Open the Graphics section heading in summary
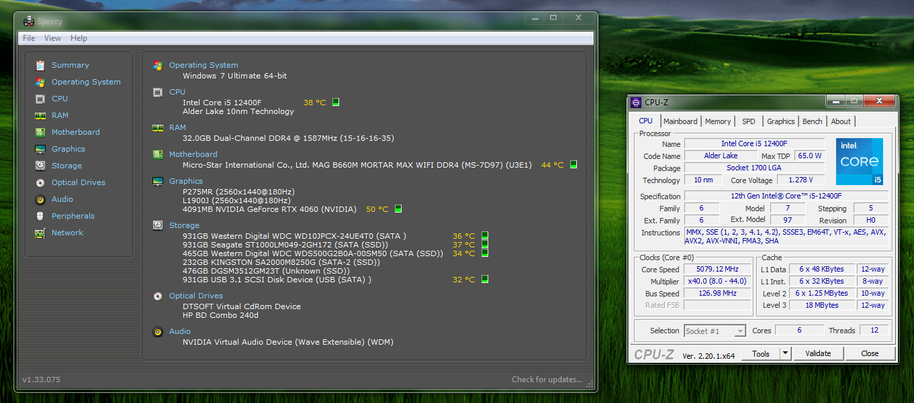The height and width of the screenshot is (403, 914). [x=186, y=181]
